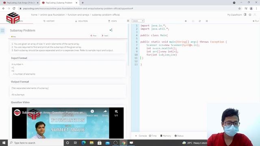Image resolution: width=260 pixels, height=146 pixels.
Task: Switch to OBS Studio on taskbar
Action: point(115,143)
